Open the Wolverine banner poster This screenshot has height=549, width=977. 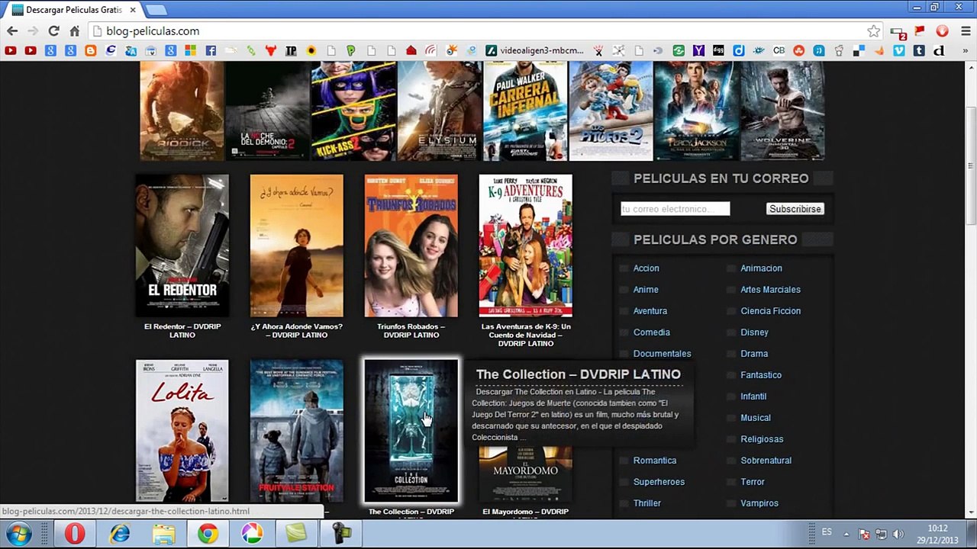[782, 111]
